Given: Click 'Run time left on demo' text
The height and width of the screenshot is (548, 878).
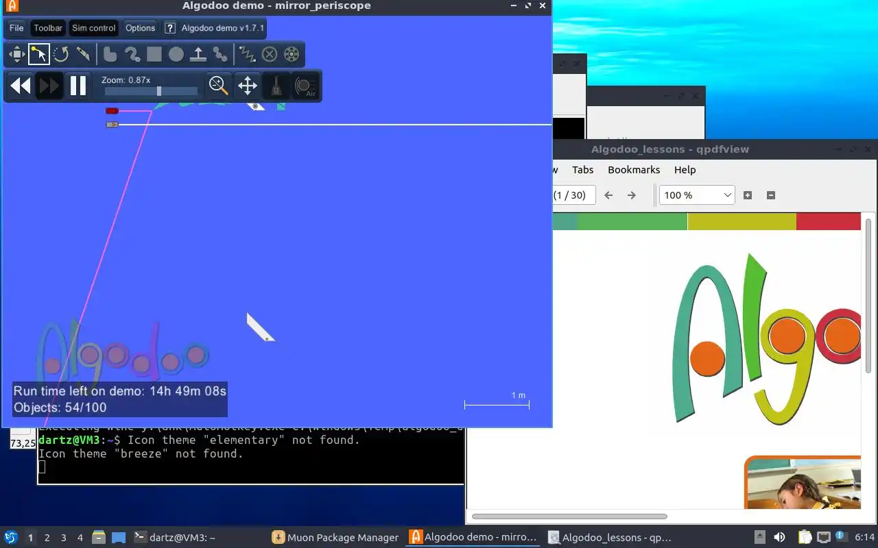Looking at the screenshot, I should pyautogui.click(x=120, y=391).
